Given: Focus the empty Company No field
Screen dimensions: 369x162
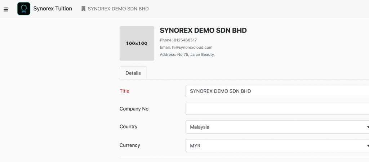Looking at the screenshot, I should point(277,109).
